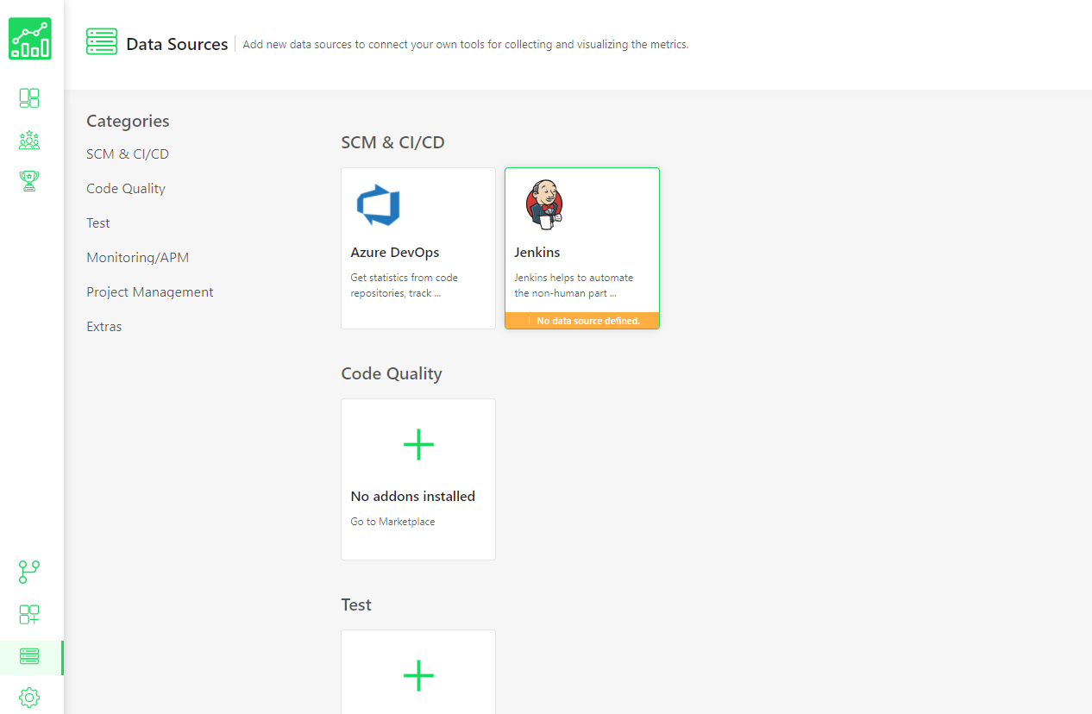Viewport: 1092px width, 714px height.
Task: Click the Code Quality section heading
Action: click(x=392, y=373)
